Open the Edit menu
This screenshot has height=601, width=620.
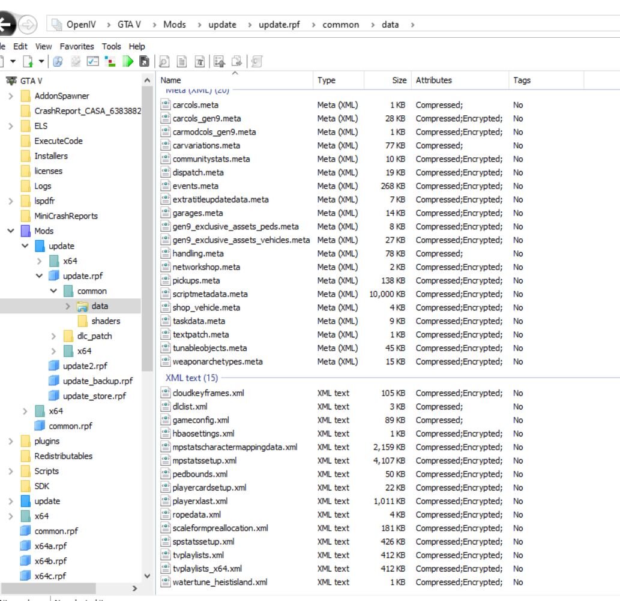20,46
